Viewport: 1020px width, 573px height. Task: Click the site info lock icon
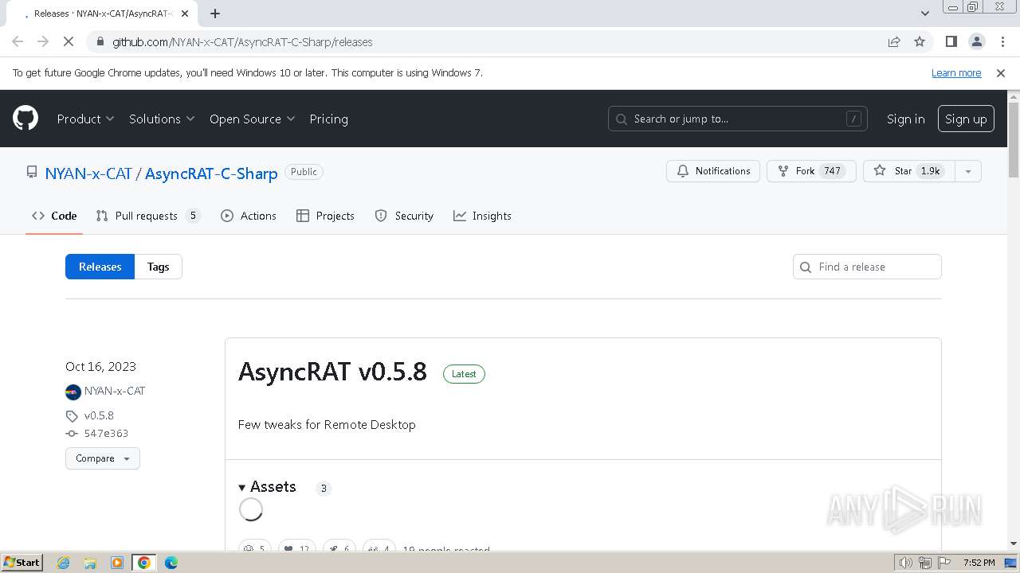(x=100, y=41)
